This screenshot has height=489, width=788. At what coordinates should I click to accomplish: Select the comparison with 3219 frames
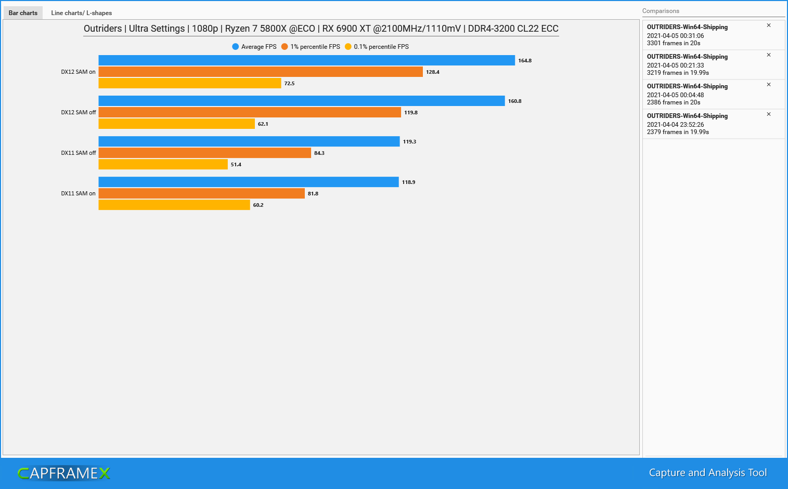(x=714, y=64)
